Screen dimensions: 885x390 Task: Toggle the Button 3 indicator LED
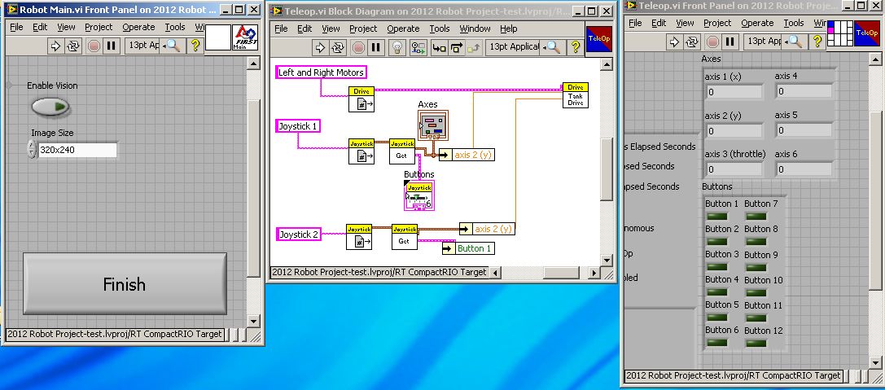click(717, 267)
